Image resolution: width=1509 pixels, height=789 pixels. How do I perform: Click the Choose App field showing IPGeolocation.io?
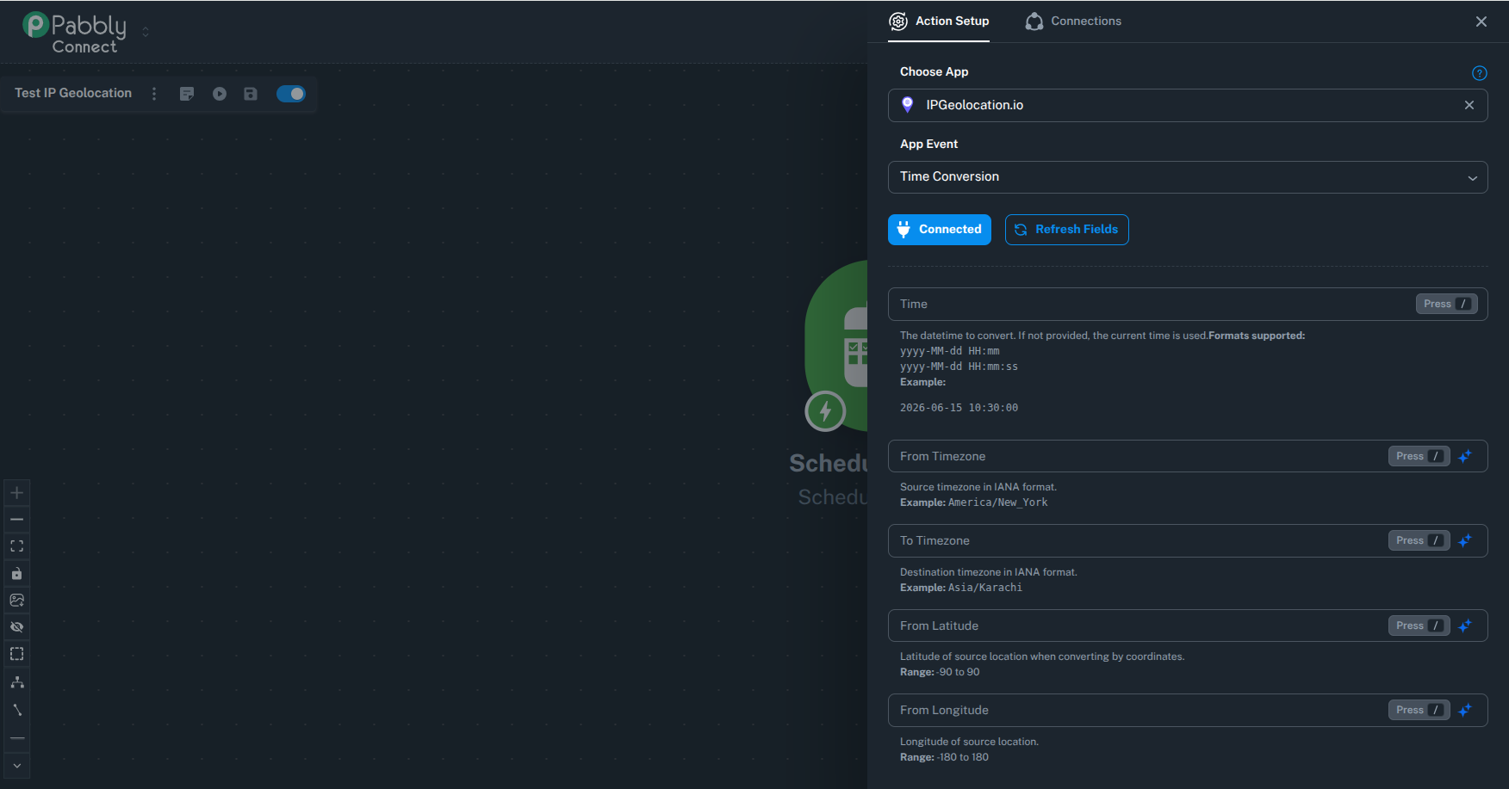[1188, 105]
